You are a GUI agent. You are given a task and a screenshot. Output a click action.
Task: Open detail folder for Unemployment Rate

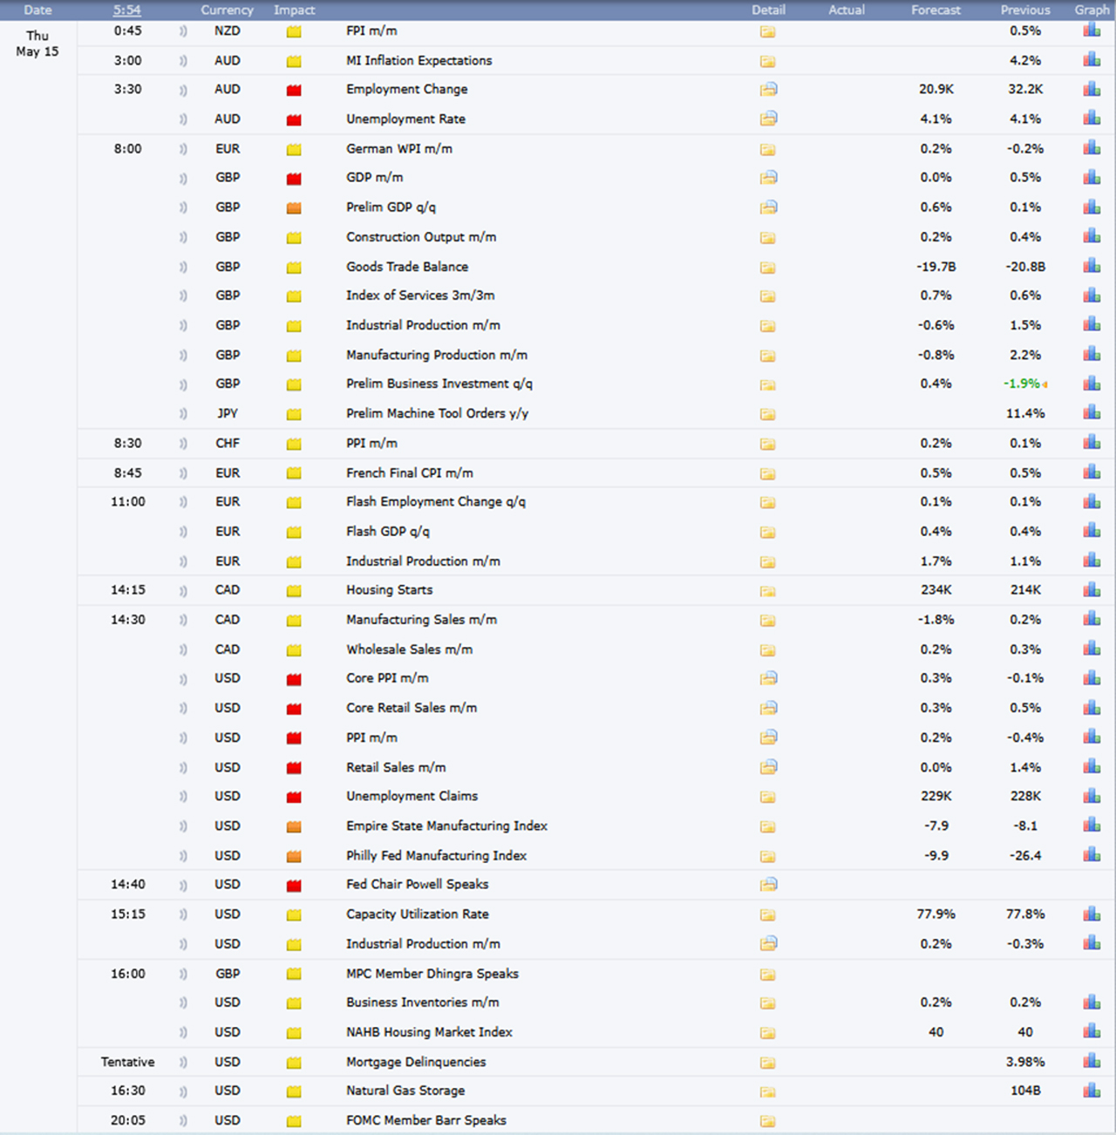point(768,119)
